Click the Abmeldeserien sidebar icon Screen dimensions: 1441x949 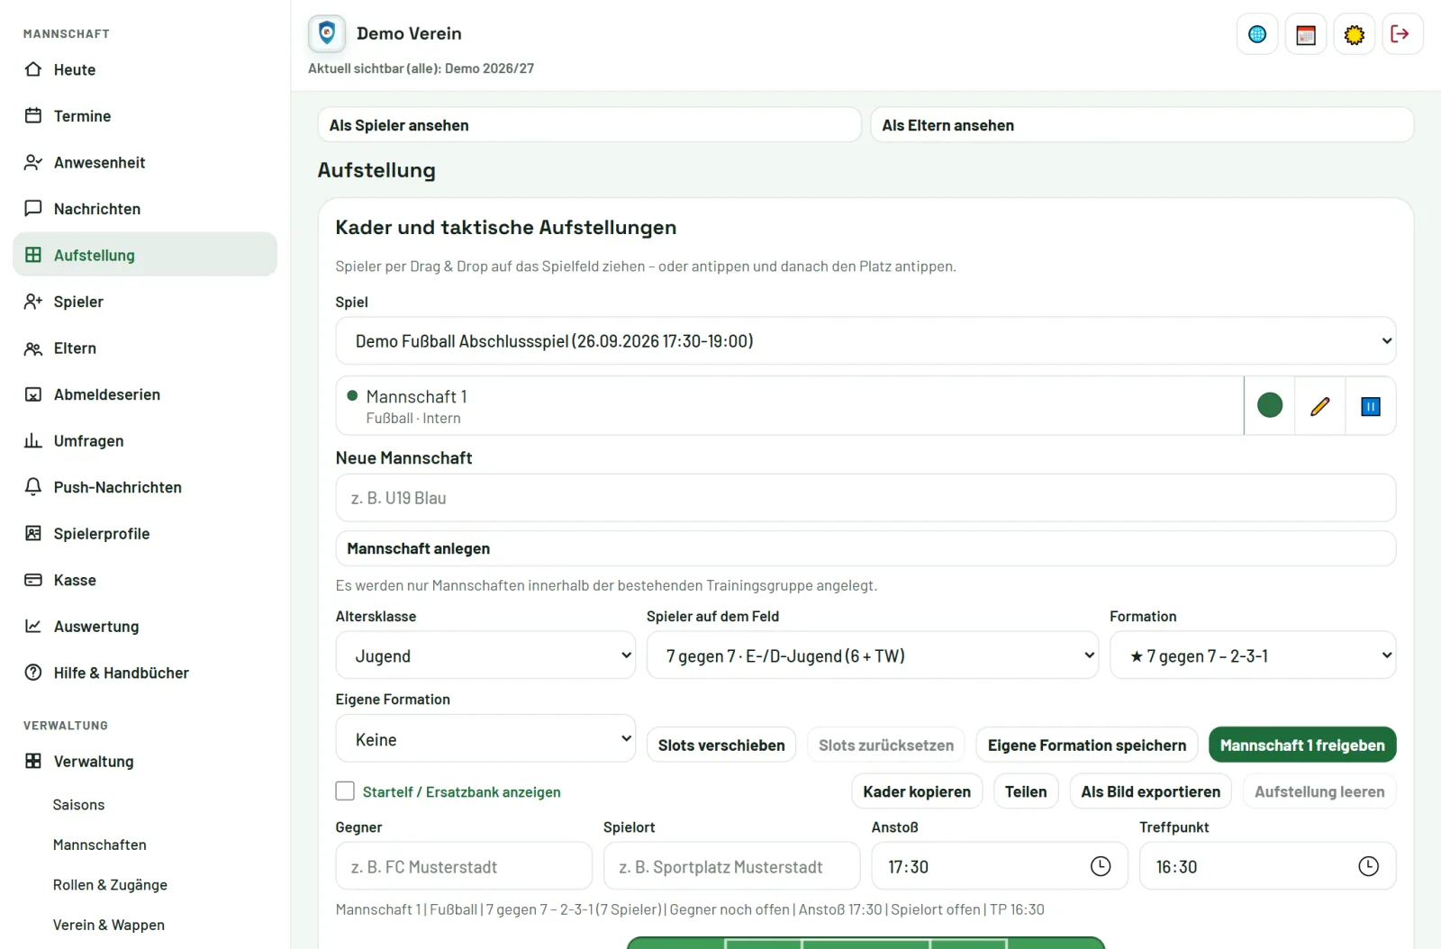(33, 394)
